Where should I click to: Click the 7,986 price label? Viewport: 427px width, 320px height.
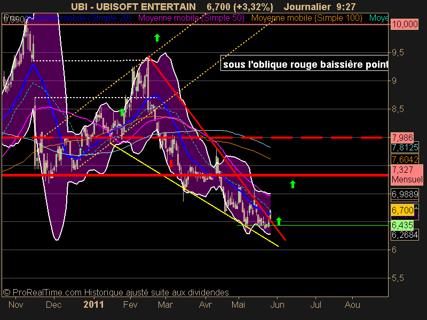coord(402,138)
